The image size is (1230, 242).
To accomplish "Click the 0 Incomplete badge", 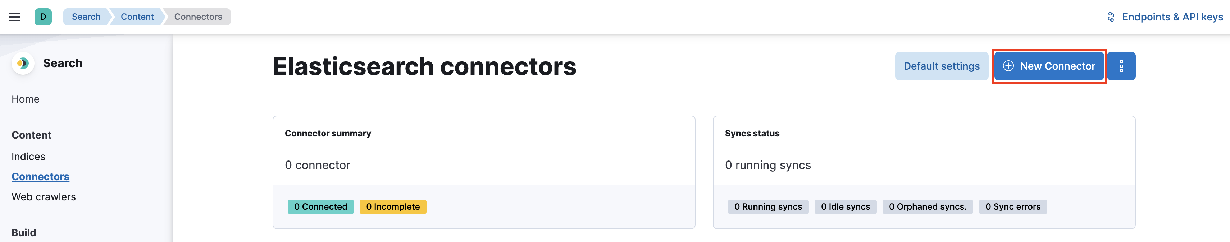I will [392, 207].
